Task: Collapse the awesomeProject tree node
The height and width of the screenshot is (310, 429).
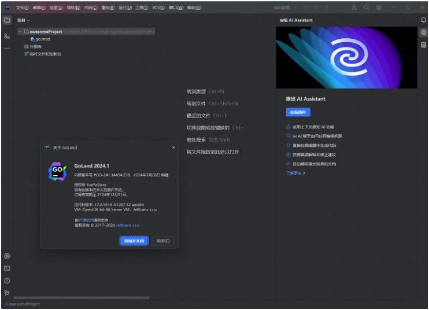Action: point(20,31)
